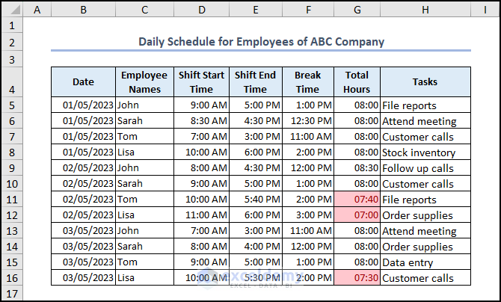Select column G header

pyautogui.click(x=357, y=9)
